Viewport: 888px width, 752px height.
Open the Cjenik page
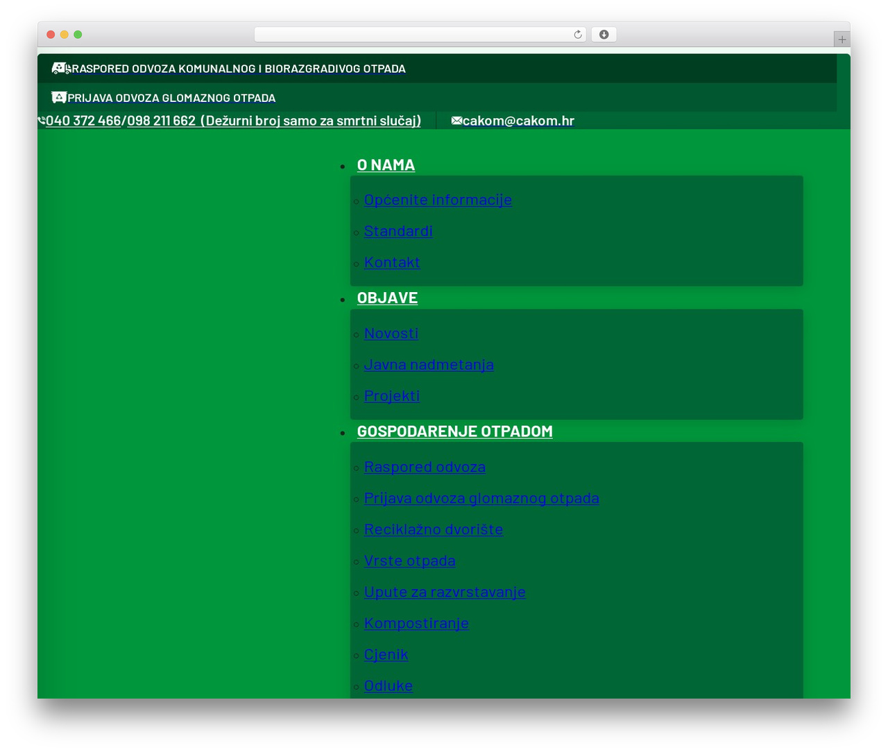point(386,654)
